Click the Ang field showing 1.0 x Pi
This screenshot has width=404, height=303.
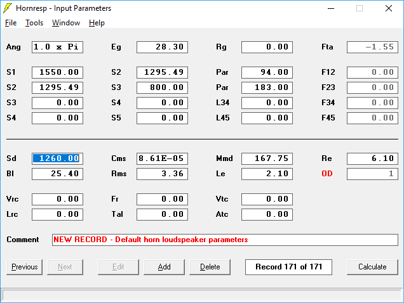coord(57,47)
